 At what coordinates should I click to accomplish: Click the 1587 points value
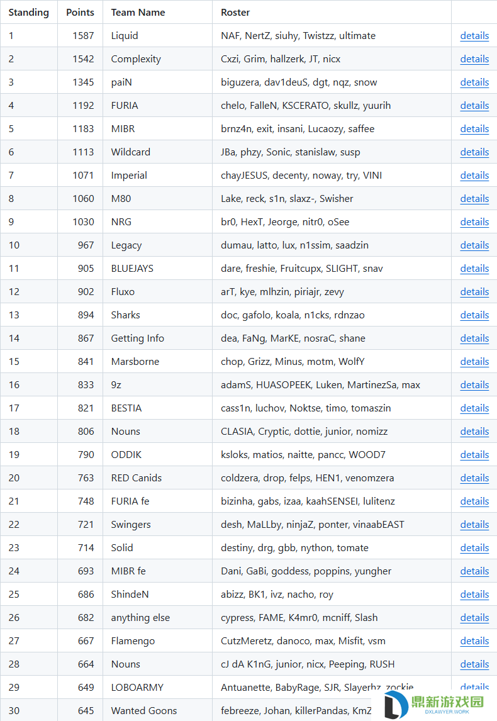tap(83, 35)
